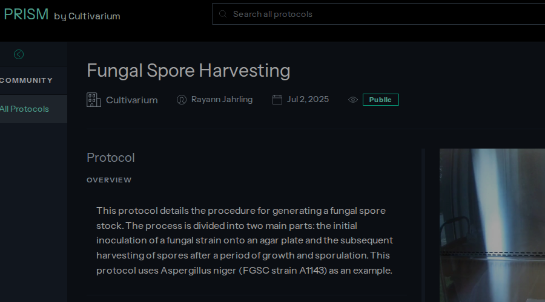
Task: Click the overview description paragraph
Action: [245, 240]
